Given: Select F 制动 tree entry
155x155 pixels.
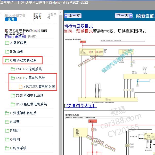Looking at the screenshot, I should [x=15, y=130].
